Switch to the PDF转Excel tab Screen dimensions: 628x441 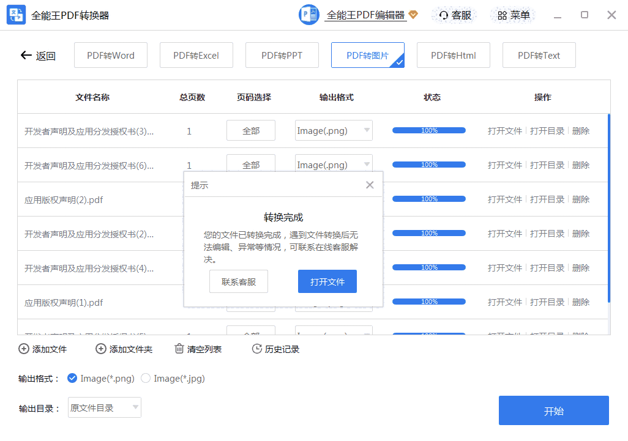tap(196, 56)
